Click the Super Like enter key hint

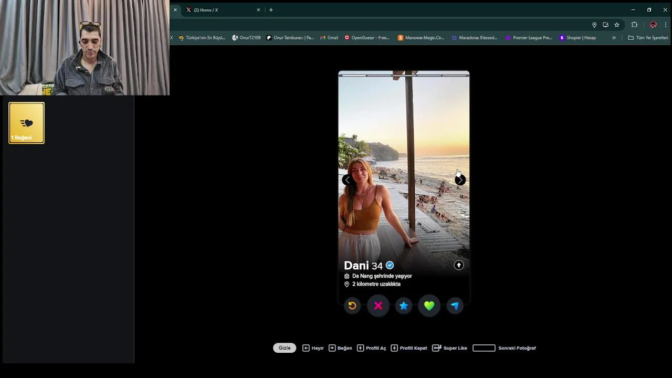pyautogui.click(x=449, y=348)
